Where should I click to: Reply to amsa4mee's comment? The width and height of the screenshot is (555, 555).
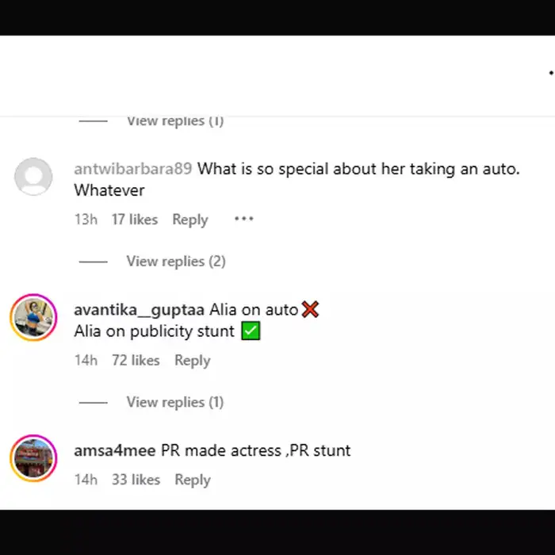click(x=193, y=480)
